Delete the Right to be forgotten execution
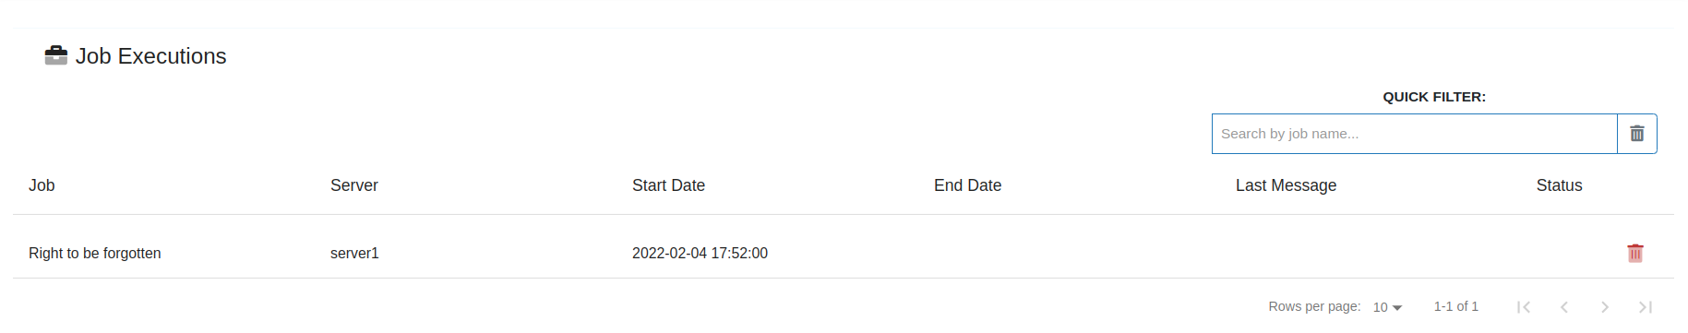 click(x=1635, y=253)
